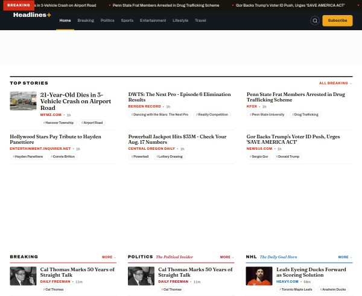The width and height of the screenshot is (362, 296).
Task: Open The Daily Goal Horn link
Action: tap(278, 257)
